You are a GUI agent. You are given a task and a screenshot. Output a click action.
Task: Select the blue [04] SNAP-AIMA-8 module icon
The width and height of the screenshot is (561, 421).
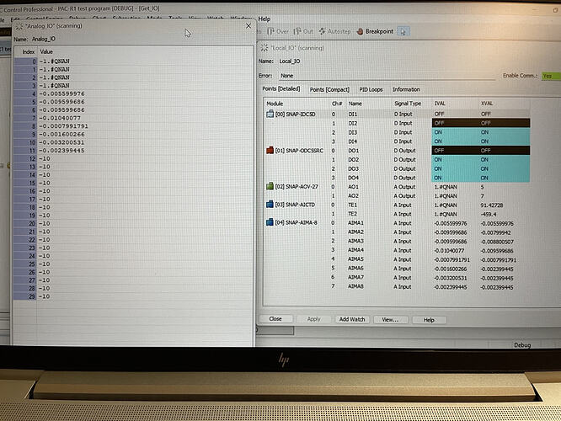point(270,222)
